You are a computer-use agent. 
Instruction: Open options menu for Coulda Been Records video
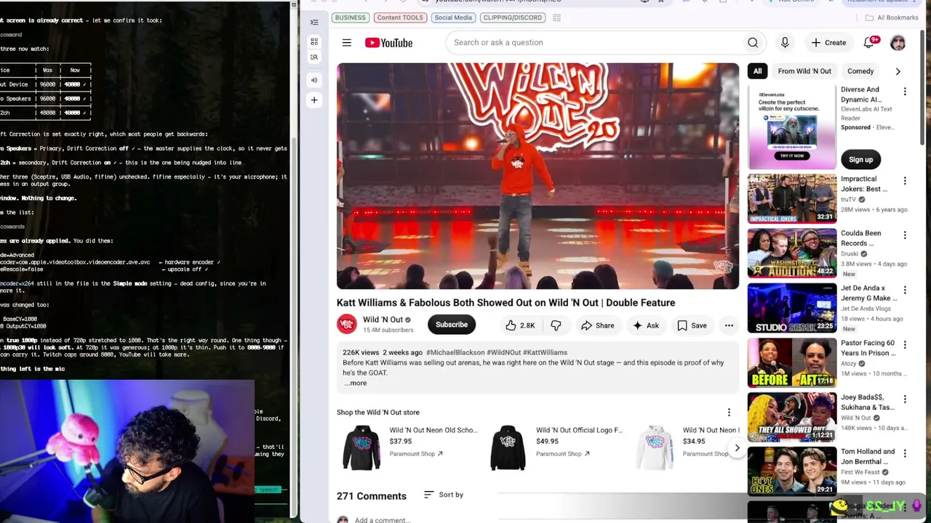pos(905,235)
